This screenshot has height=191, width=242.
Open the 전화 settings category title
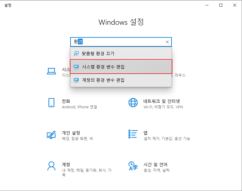[x=66, y=101]
